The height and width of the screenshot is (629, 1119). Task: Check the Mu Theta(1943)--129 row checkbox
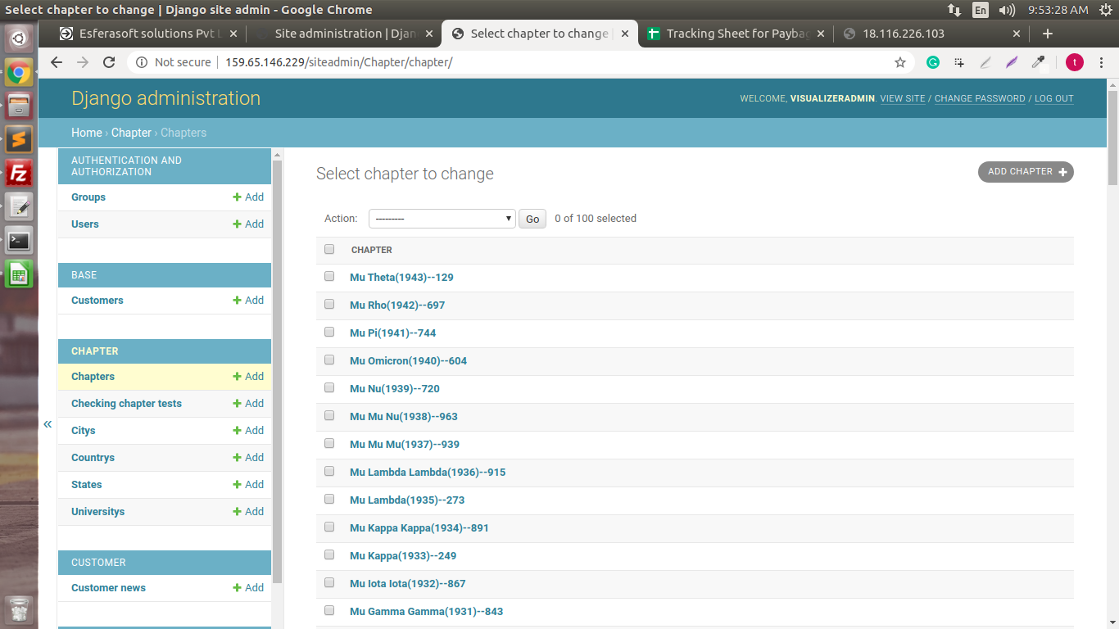(x=329, y=277)
